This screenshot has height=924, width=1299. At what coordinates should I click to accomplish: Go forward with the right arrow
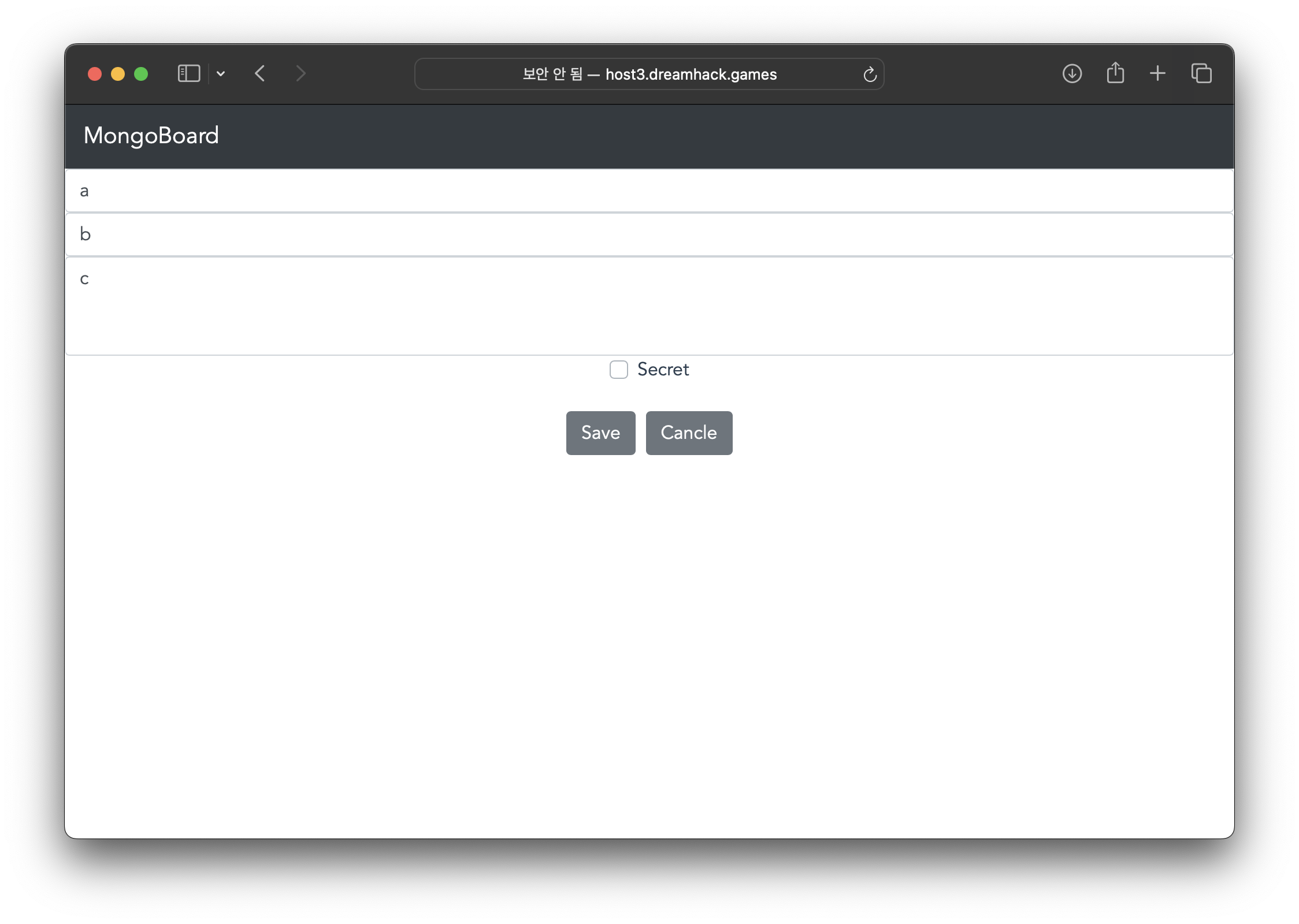300,74
